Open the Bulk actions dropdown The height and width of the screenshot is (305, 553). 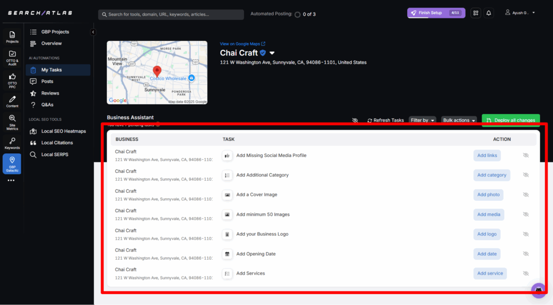(459, 120)
